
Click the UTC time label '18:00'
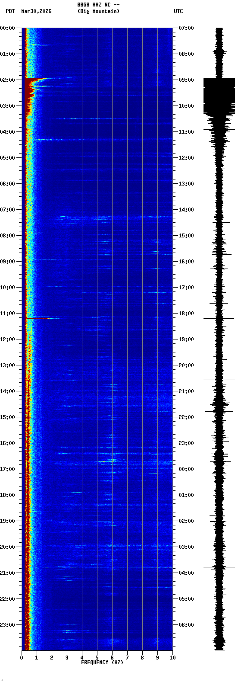pos(186,314)
